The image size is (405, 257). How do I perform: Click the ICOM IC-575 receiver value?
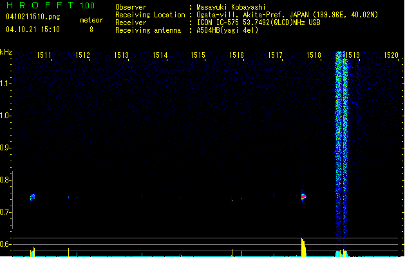tap(258, 22)
